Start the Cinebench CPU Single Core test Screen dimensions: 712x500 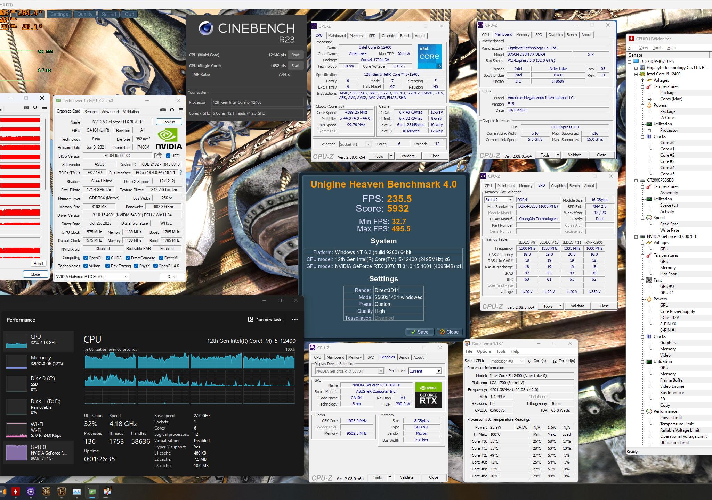[296, 66]
